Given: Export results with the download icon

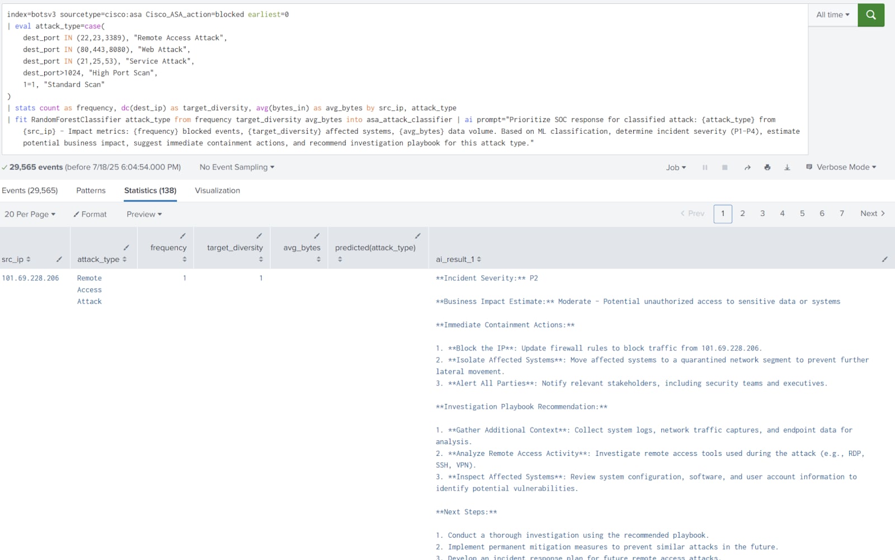Looking at the screenshot, I should (787, 167).
